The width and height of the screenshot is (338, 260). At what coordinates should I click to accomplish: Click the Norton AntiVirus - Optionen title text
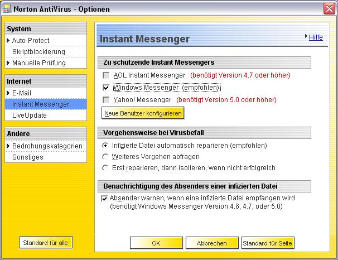(x=62, y=9)
